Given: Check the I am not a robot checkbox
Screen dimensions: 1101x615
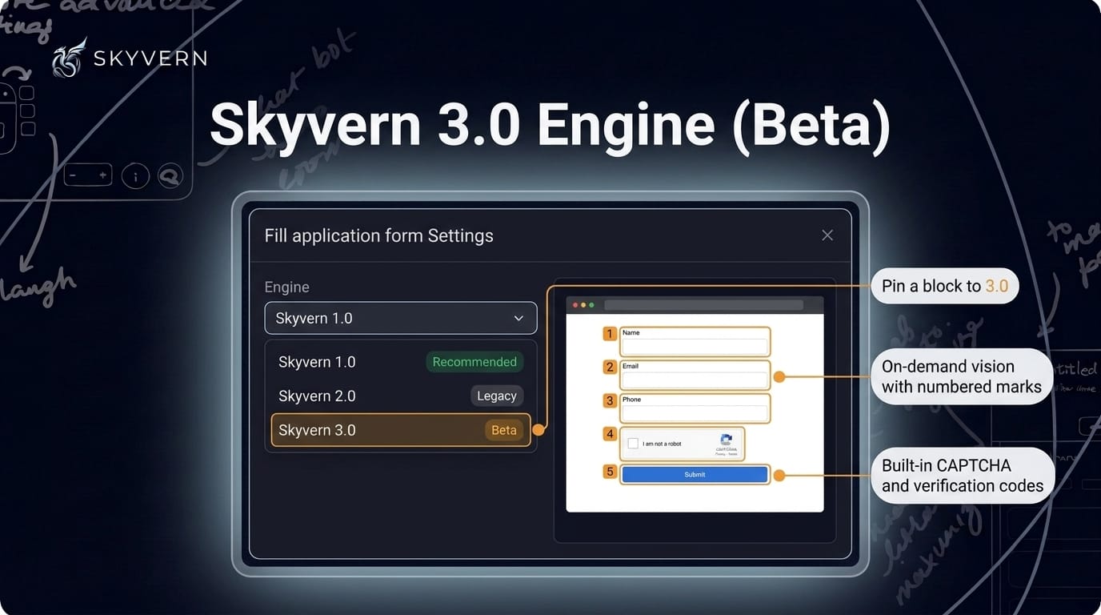Looking at the screenshot, I should coord(633,444).
